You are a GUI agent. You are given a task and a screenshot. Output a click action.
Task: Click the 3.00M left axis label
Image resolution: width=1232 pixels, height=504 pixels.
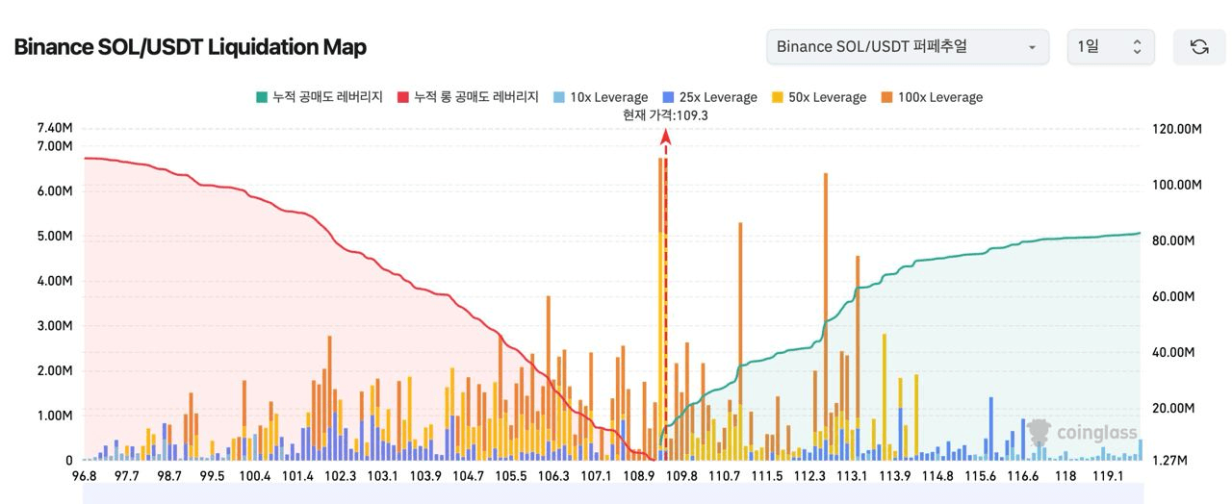point(55,326)
